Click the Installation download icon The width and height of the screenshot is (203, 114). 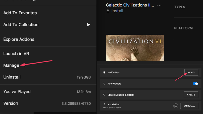(104, 104)
